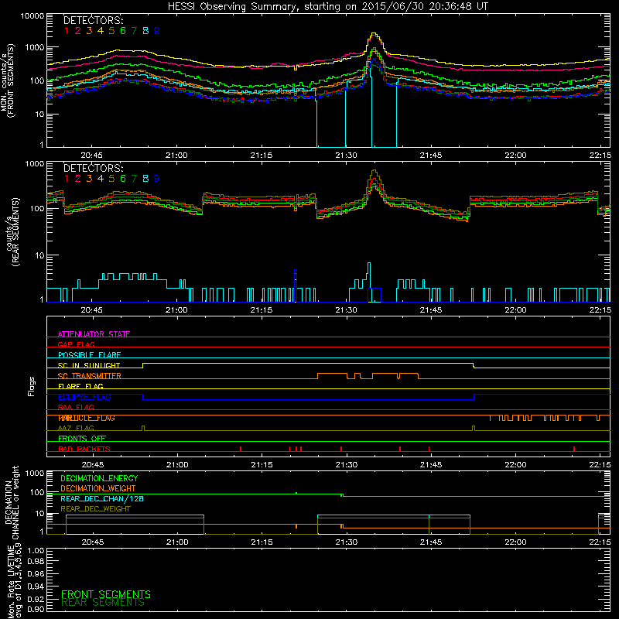The image size is (619, 619).
Task: Click magenta detector number 2 in the front segments legend
Action: tap(78, 30)
